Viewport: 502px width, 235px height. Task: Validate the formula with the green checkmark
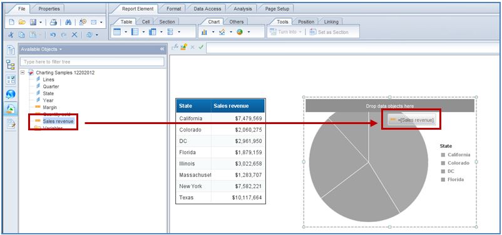201,47
